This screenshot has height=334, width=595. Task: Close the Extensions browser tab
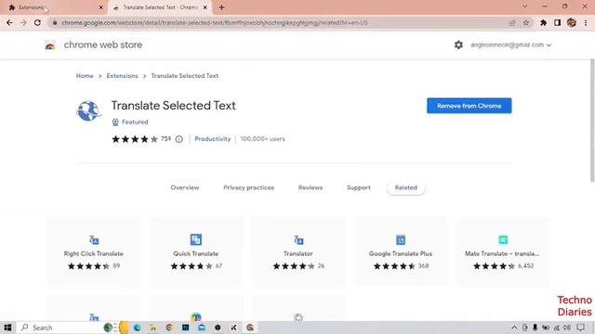pyautogui.click(x=101, y=7)
